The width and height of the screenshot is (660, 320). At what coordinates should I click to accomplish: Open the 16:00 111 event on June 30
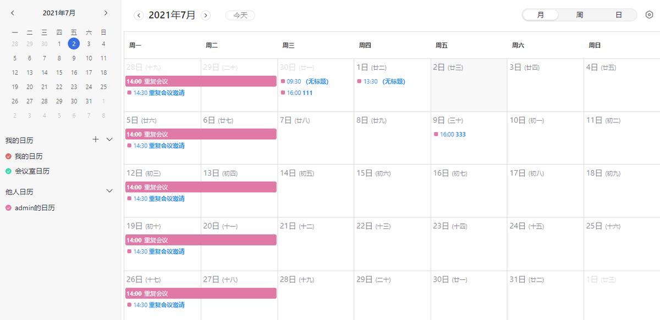(x=300, y=93)
